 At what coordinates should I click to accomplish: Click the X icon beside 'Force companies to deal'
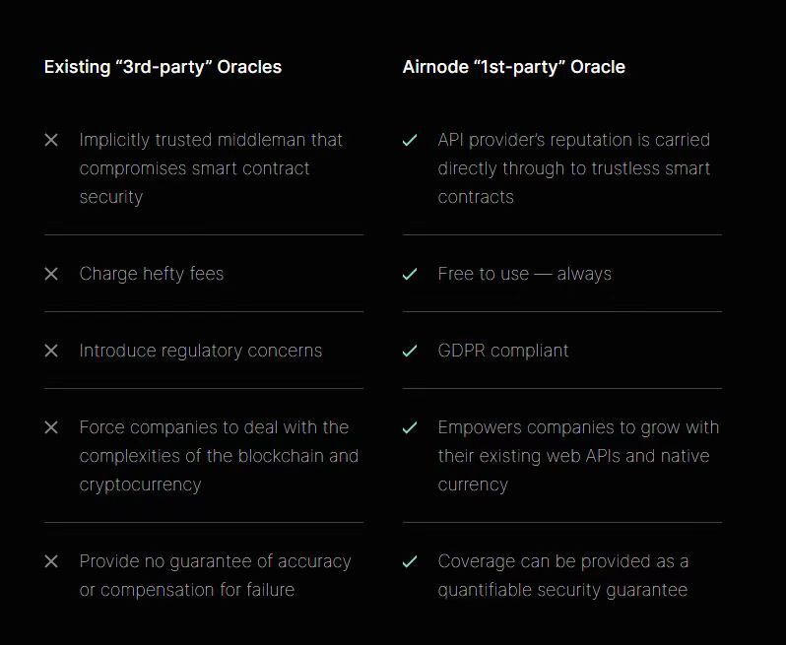[x=51, y=427]
